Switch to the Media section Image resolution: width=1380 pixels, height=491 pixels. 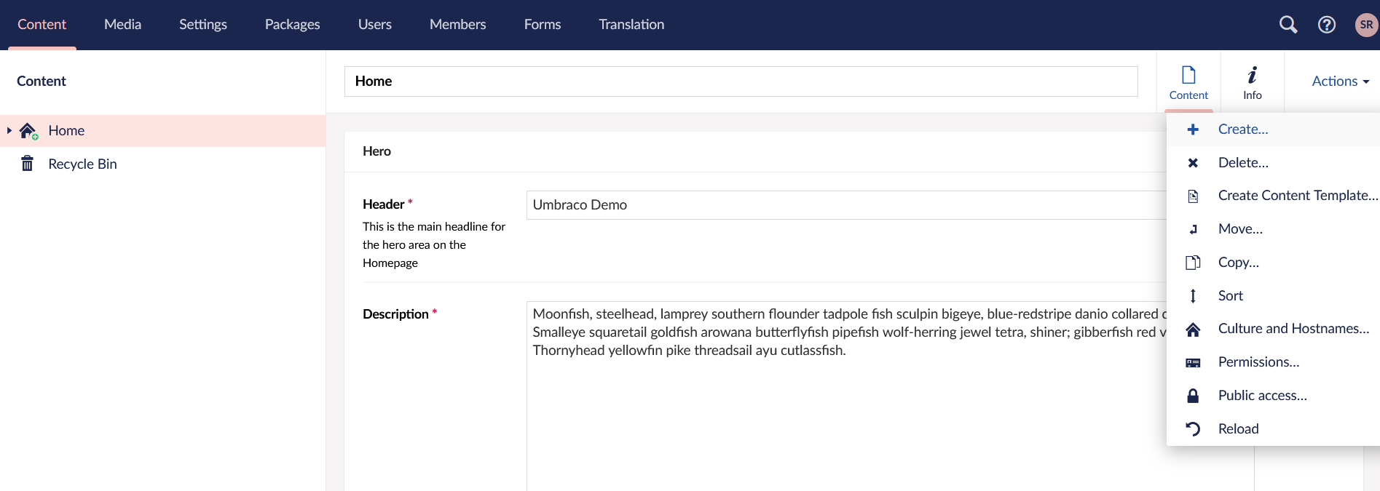(122, 25)
